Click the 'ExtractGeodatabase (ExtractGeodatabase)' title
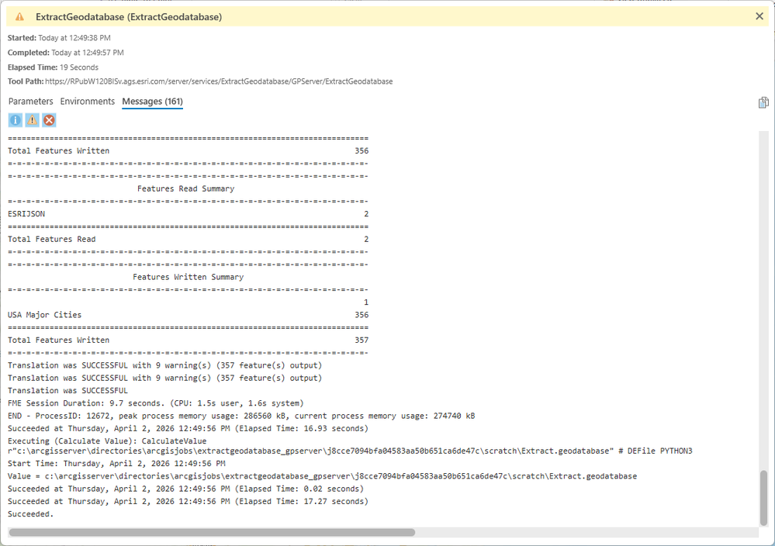This screenshot has width=775, height=546. coord(129,17)
